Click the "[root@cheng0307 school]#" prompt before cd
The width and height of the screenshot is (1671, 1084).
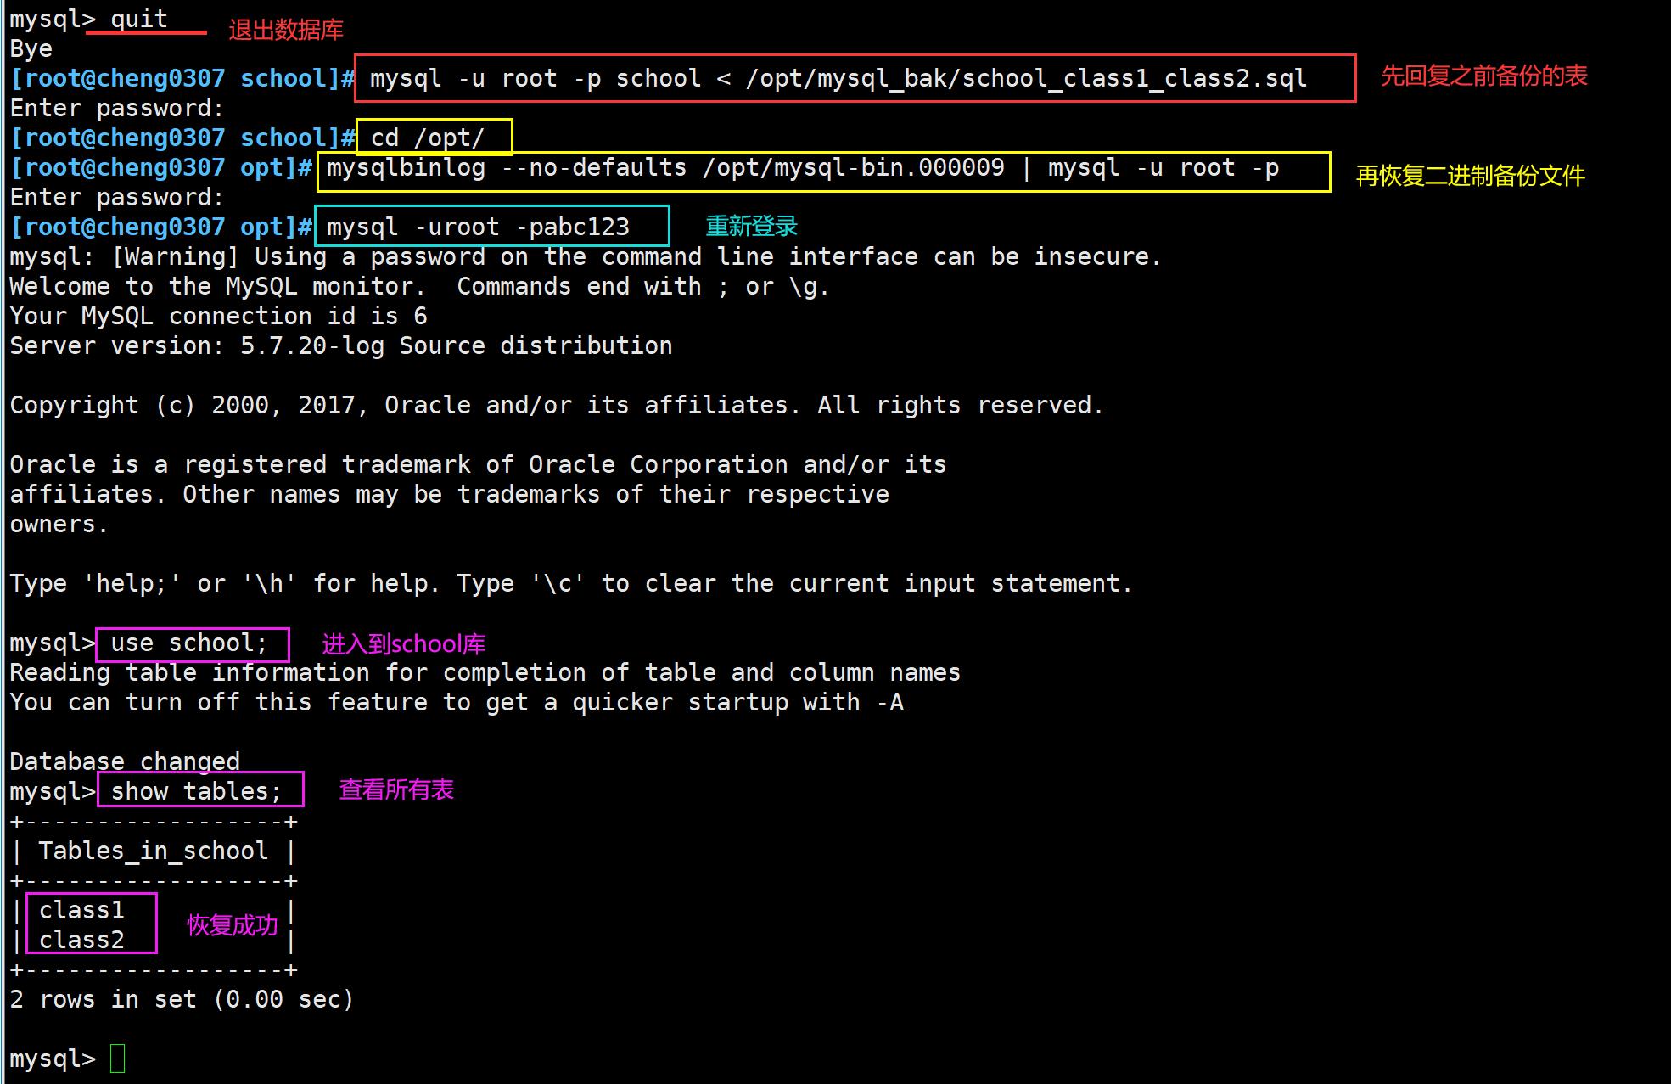(182, 138)
